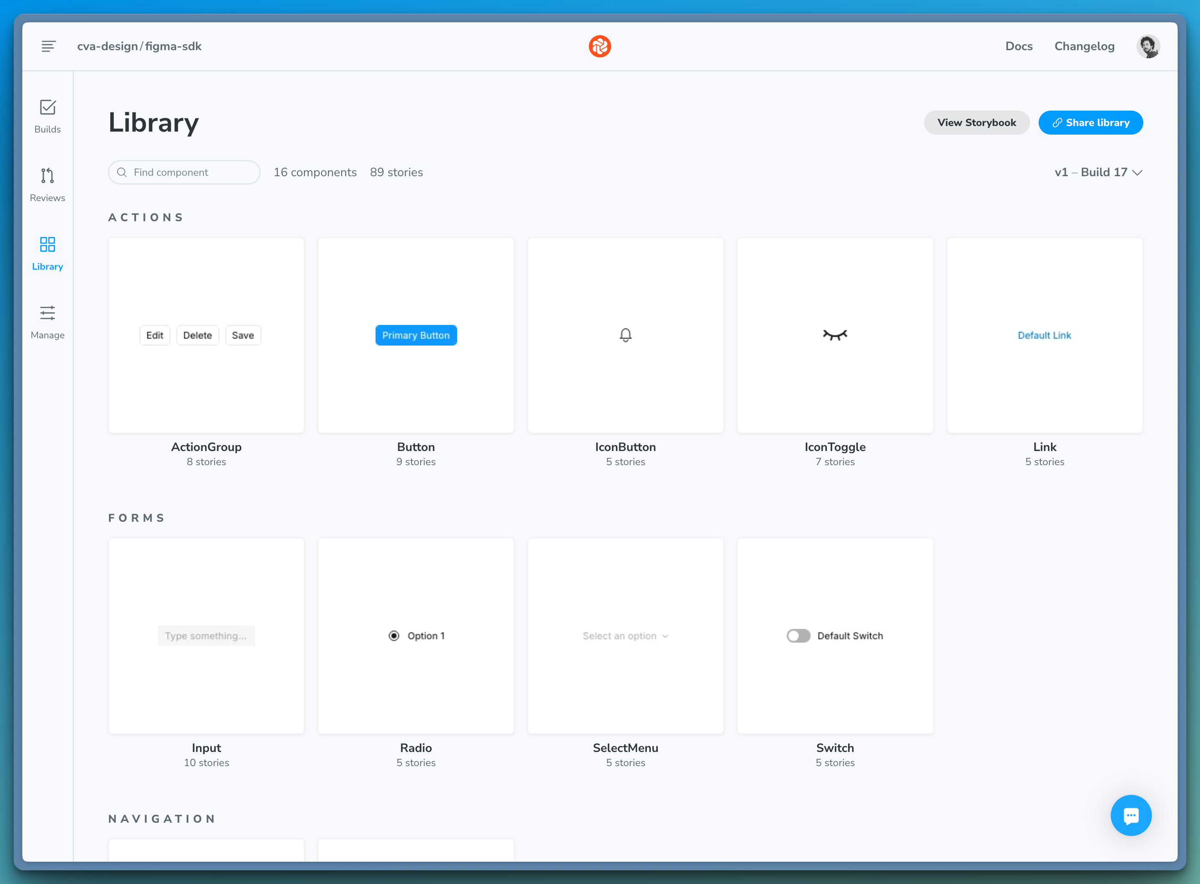Click the NAVIGATION section heading
The image size is (1200, 884).
point(162,819)
